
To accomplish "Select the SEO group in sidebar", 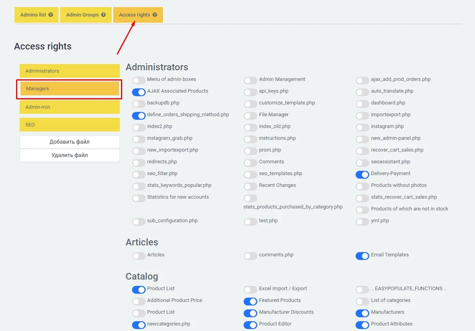I will click(x=70, y=124).
